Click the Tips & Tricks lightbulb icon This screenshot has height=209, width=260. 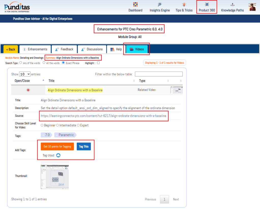184,5
